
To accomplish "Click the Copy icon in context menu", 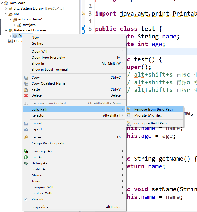I will [x=26, y=77].
